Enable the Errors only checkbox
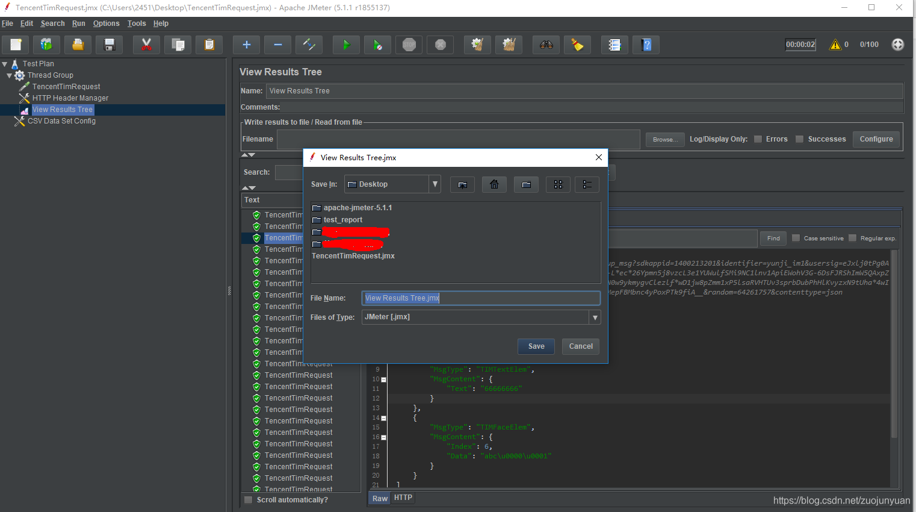 pos(758,139)
